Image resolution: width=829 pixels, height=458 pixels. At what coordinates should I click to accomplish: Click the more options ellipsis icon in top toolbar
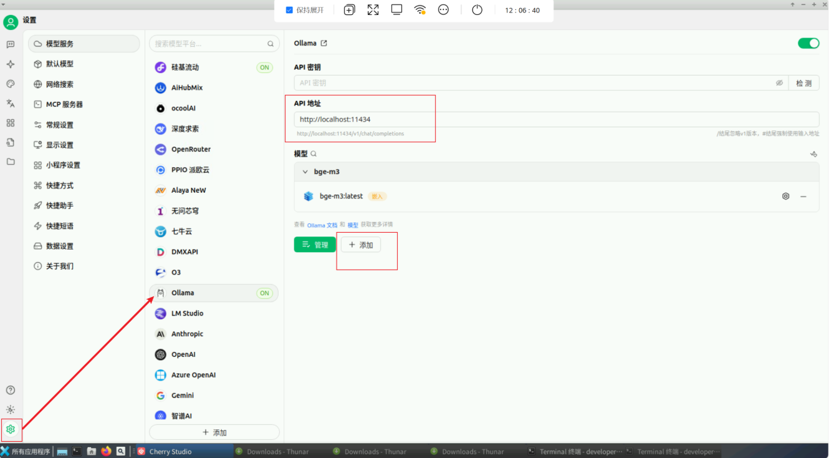point(443,10)
